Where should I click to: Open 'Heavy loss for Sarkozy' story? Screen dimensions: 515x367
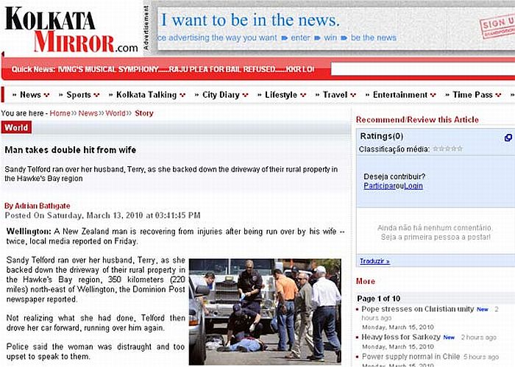tap(401, 337)
